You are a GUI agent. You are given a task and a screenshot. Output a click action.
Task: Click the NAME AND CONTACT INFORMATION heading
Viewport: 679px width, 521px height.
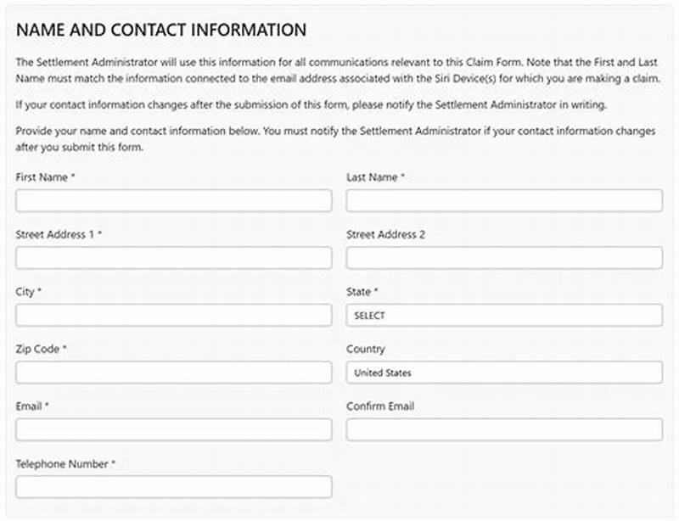(x=160, y=29)
